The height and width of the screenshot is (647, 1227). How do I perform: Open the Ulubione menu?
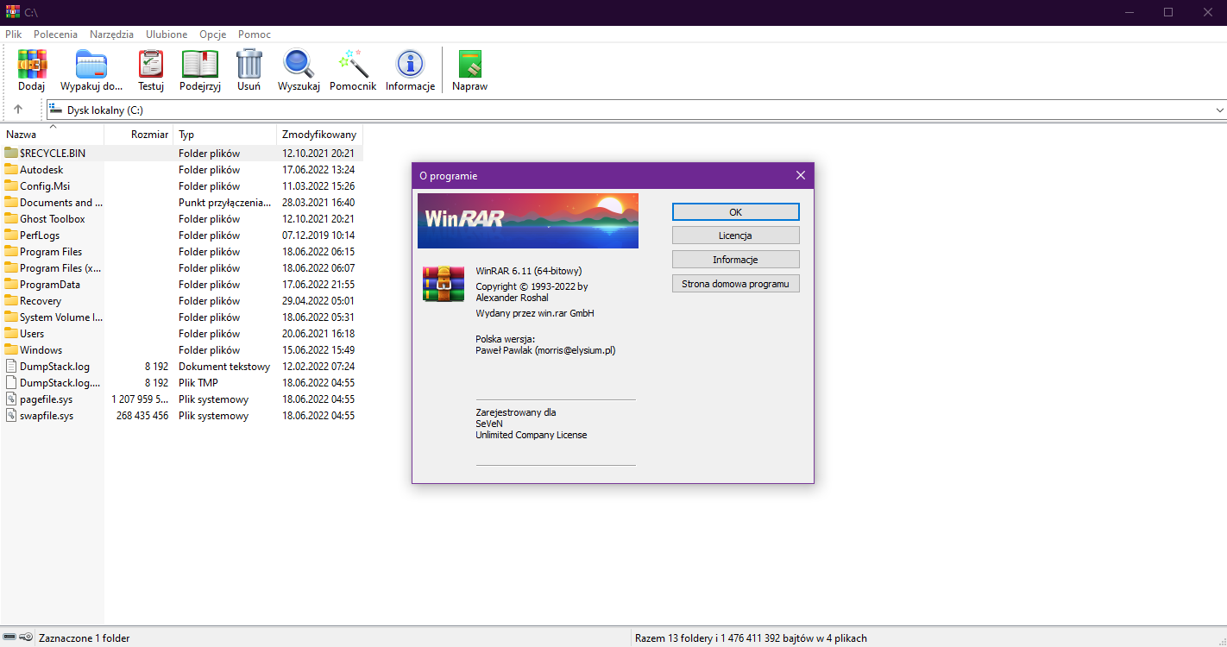click(x=167, y=35)
